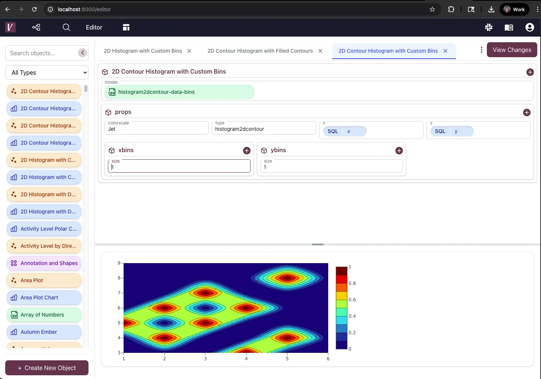
Task: Click the View Changes button
Action: click(x=512, y=50)
